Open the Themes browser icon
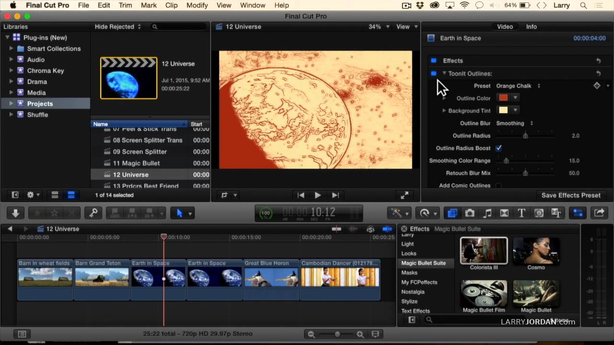Screen dimensions: 614x345 click(556, 213)
